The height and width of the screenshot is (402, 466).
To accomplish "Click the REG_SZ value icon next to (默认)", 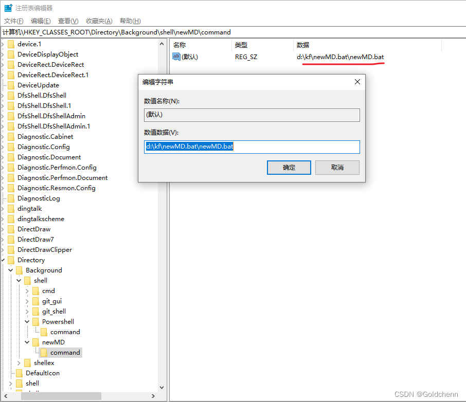I will click(177, 56).
